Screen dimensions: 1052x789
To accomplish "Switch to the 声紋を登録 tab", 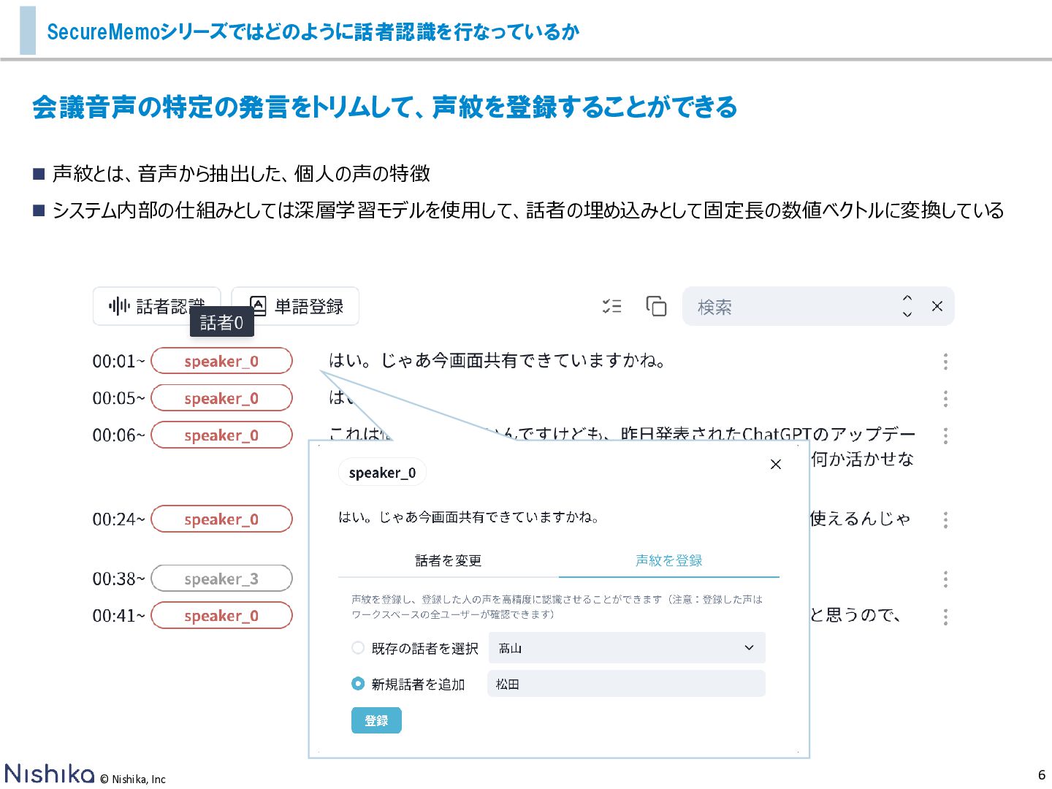I will 669,560.
